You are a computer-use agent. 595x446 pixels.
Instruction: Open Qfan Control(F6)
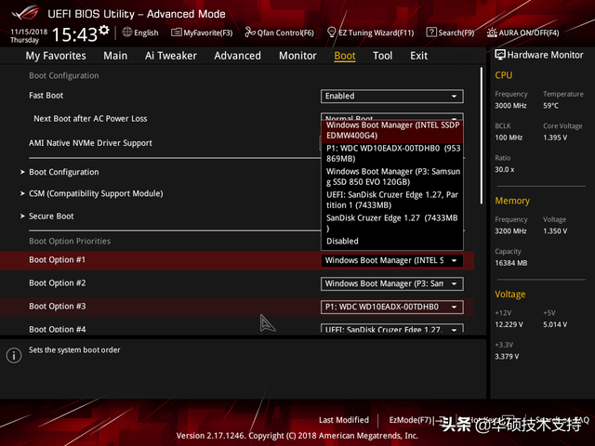279,33
